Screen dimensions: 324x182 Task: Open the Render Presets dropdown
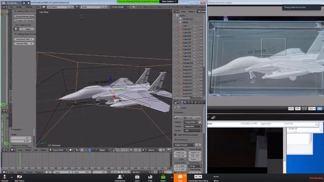point(184,145)
